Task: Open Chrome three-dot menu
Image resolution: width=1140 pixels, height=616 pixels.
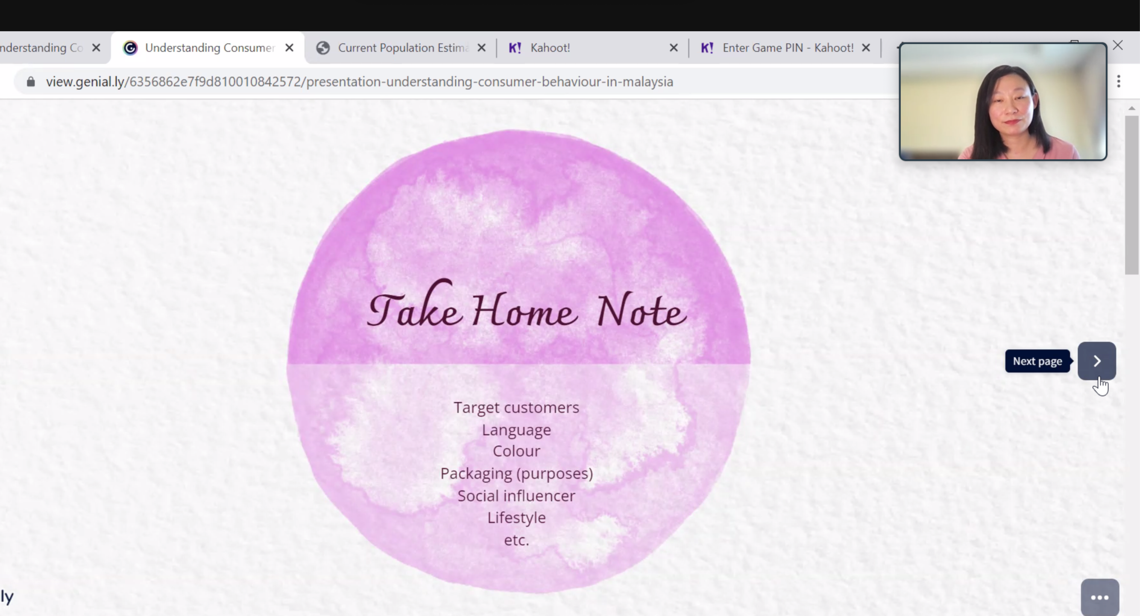Action: click(1118, 82)
